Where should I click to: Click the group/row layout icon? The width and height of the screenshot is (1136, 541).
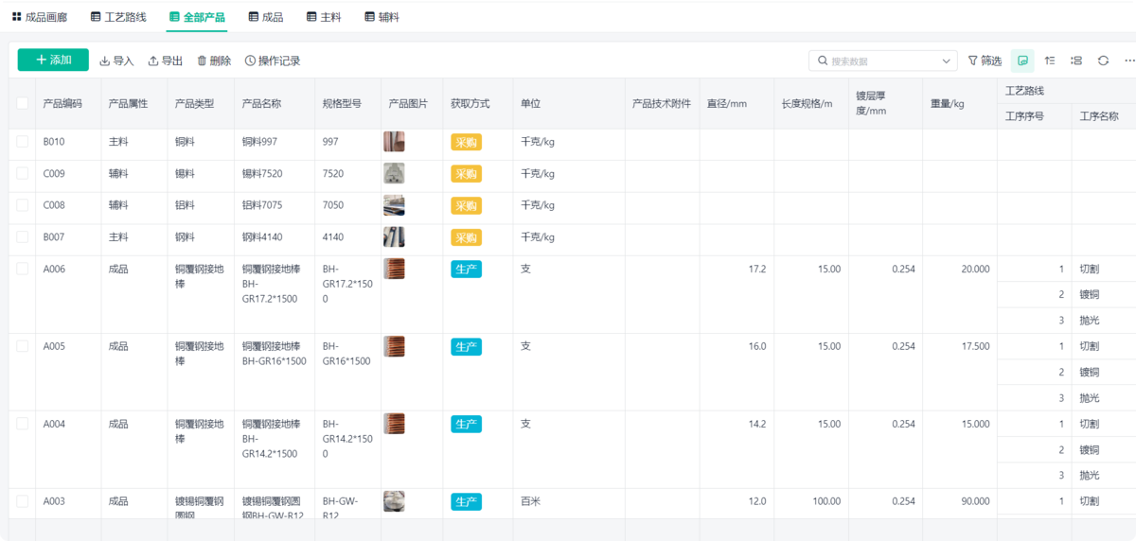coord(1076,61)
